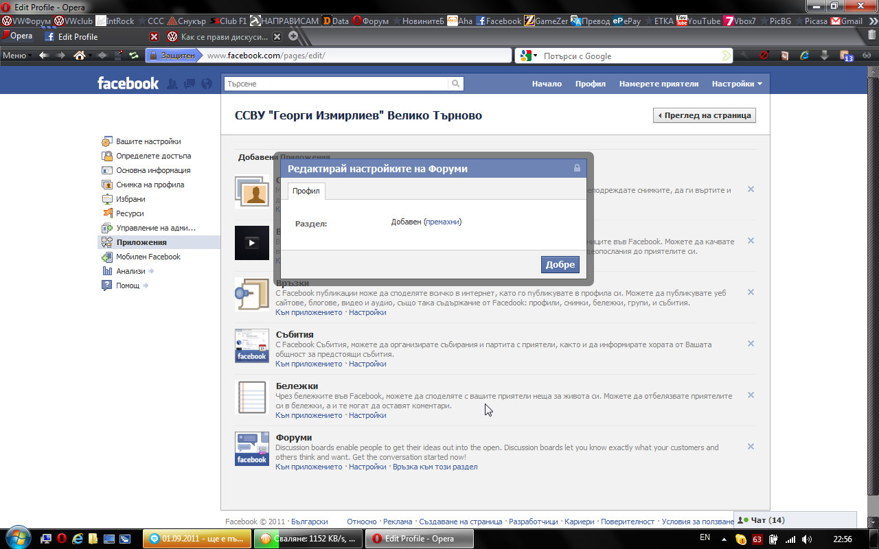879x549 pixels.
Task: Open the Меню dropdown in Opera
Action: pos(17,56)
